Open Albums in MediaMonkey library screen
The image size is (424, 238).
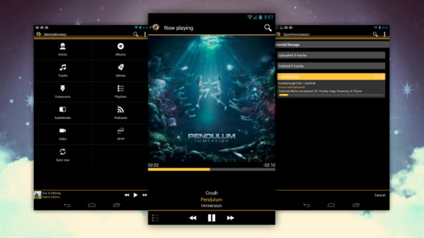(121, 49)
